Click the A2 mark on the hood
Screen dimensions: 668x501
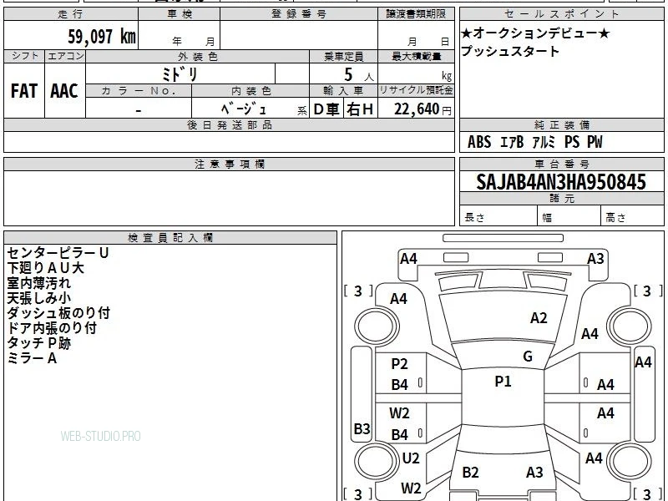539,318
